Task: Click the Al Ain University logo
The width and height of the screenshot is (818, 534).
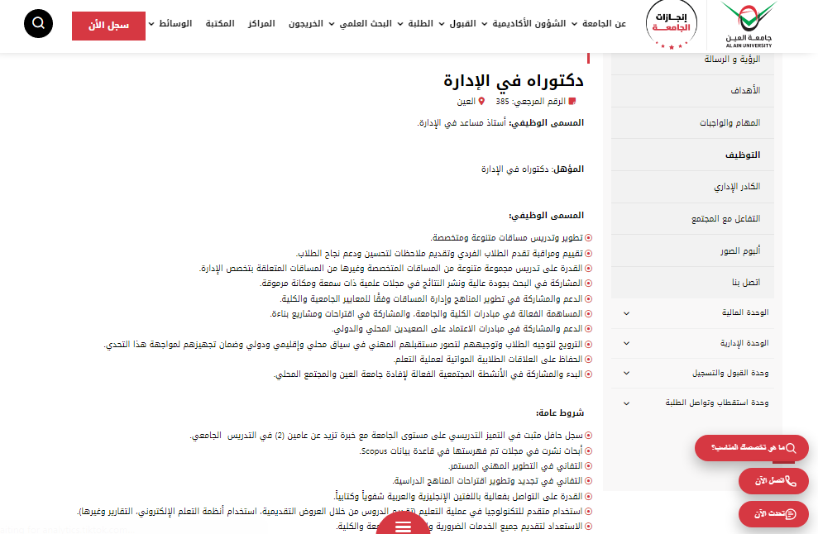Action: pyautogui.click(x=749, y=25)
